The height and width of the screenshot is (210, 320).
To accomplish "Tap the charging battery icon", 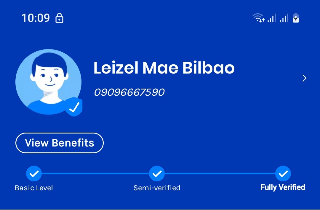I will pyautogui.click(x=296, y=18).
